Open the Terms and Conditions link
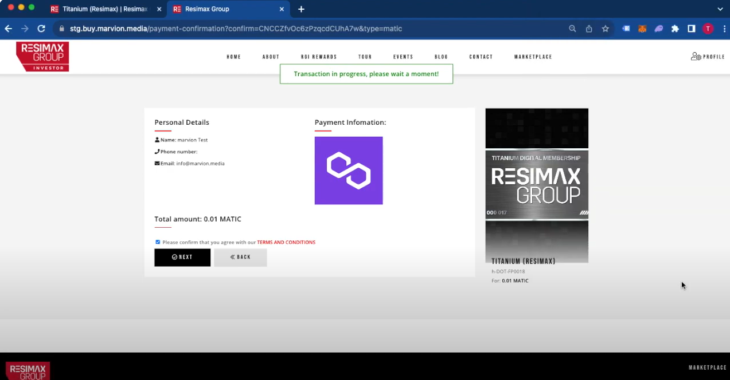 286,243
